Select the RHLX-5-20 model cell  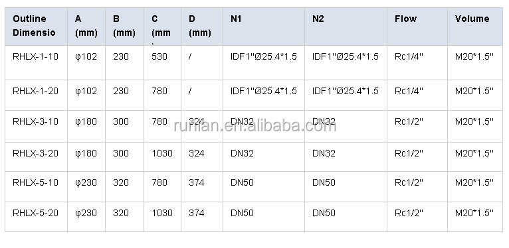(36, 217)
